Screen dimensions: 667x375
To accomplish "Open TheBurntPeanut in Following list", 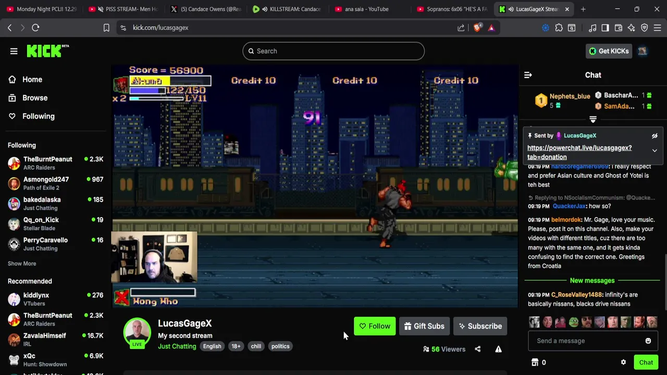I will pos(55,163).
